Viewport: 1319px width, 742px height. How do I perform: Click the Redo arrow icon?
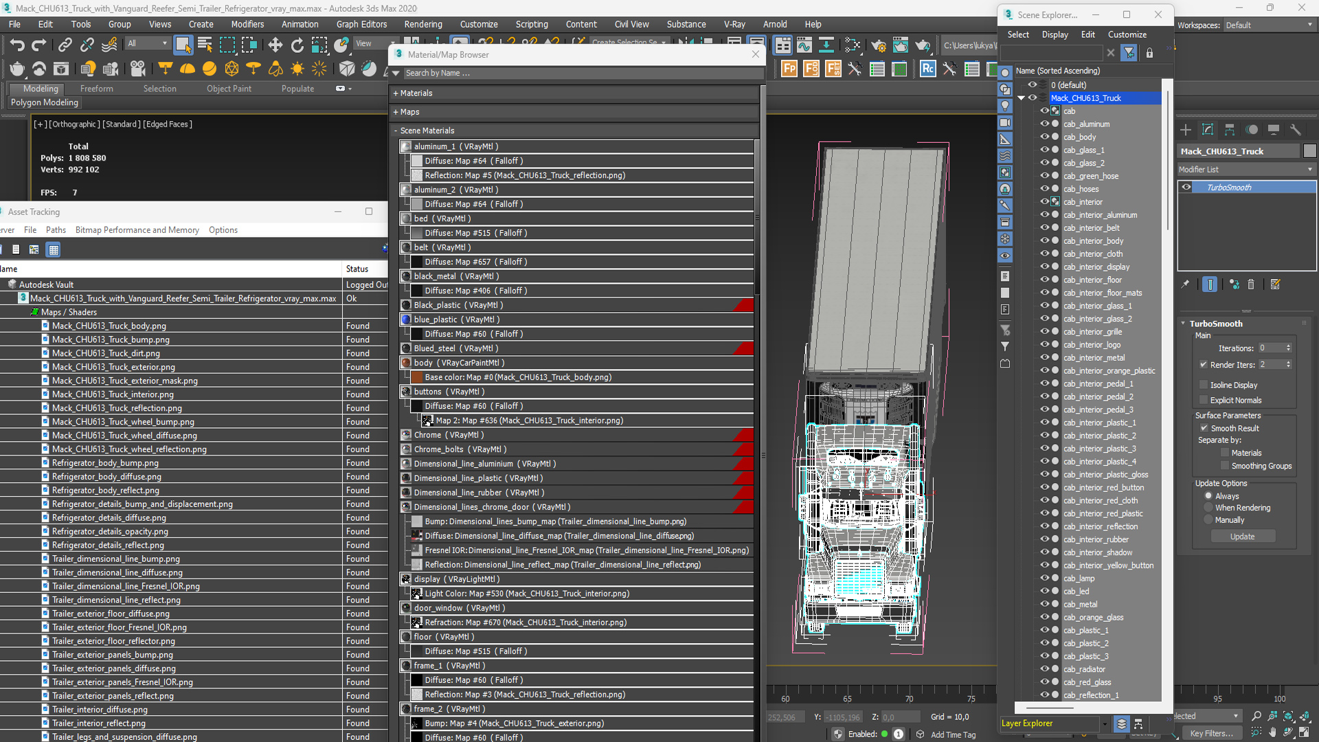click(39, 45)
